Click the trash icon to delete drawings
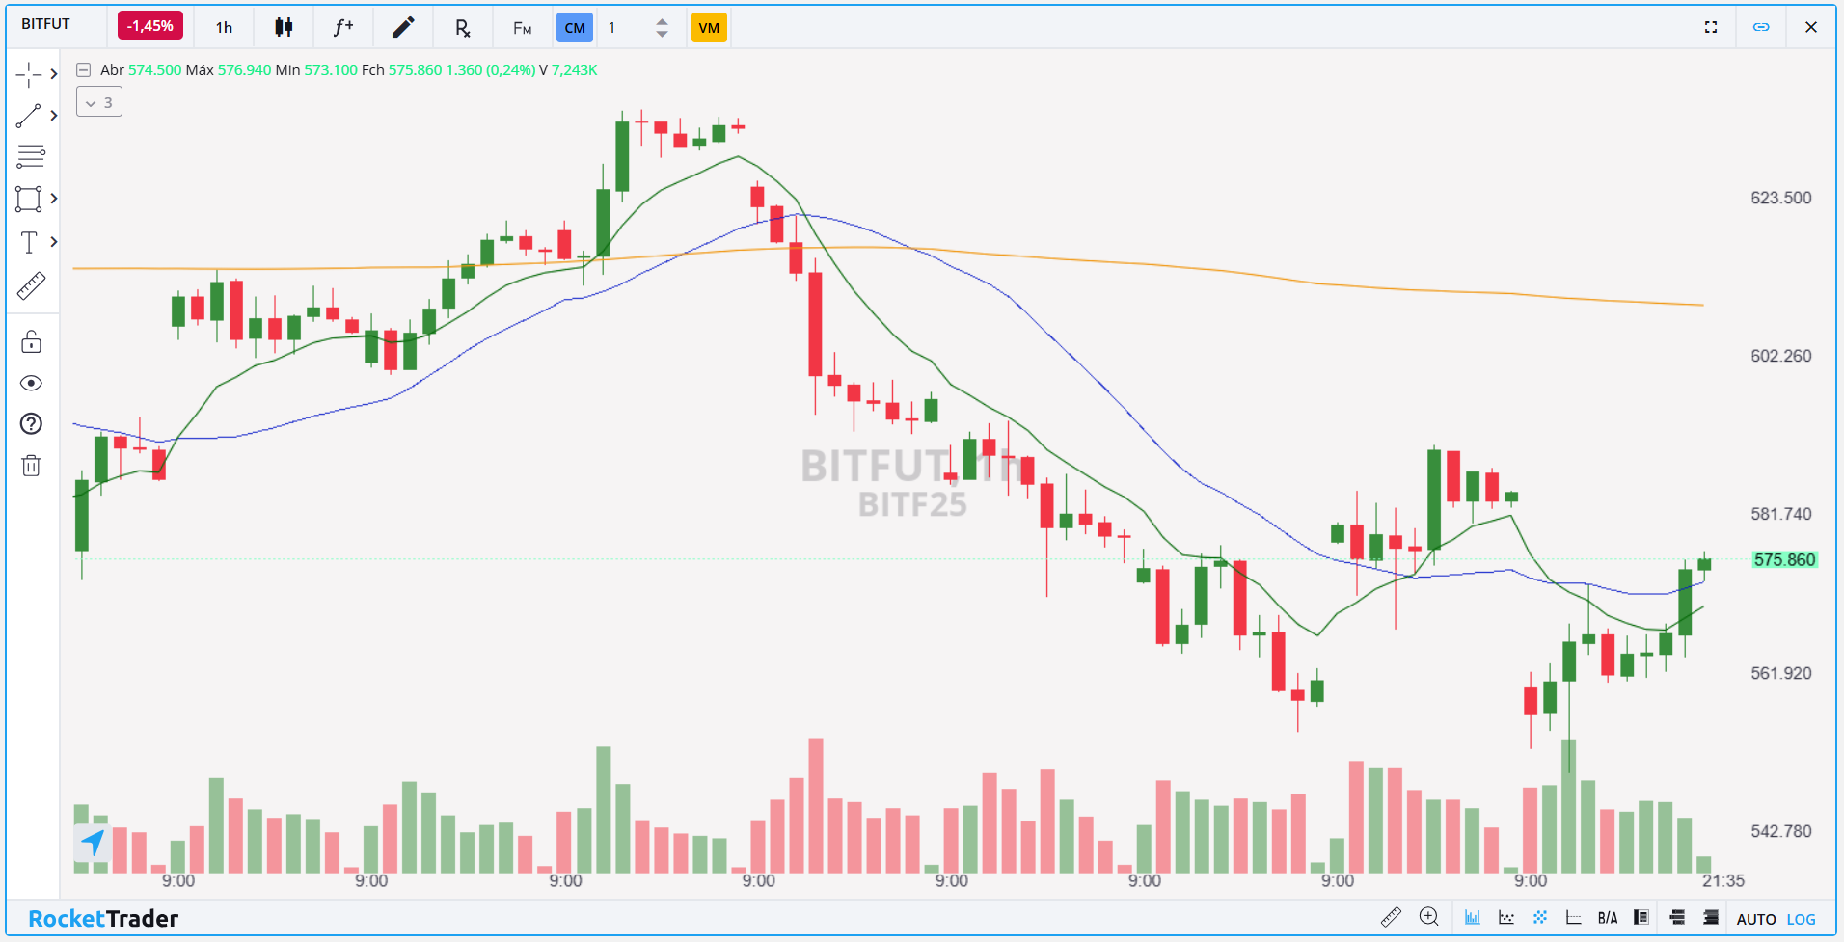This screenshot has width=1844, height=942. (31, 466)
